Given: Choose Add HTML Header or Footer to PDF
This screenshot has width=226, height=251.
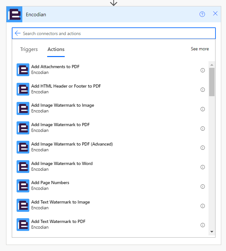Looking at the screenshot, I should coord(66,86).
